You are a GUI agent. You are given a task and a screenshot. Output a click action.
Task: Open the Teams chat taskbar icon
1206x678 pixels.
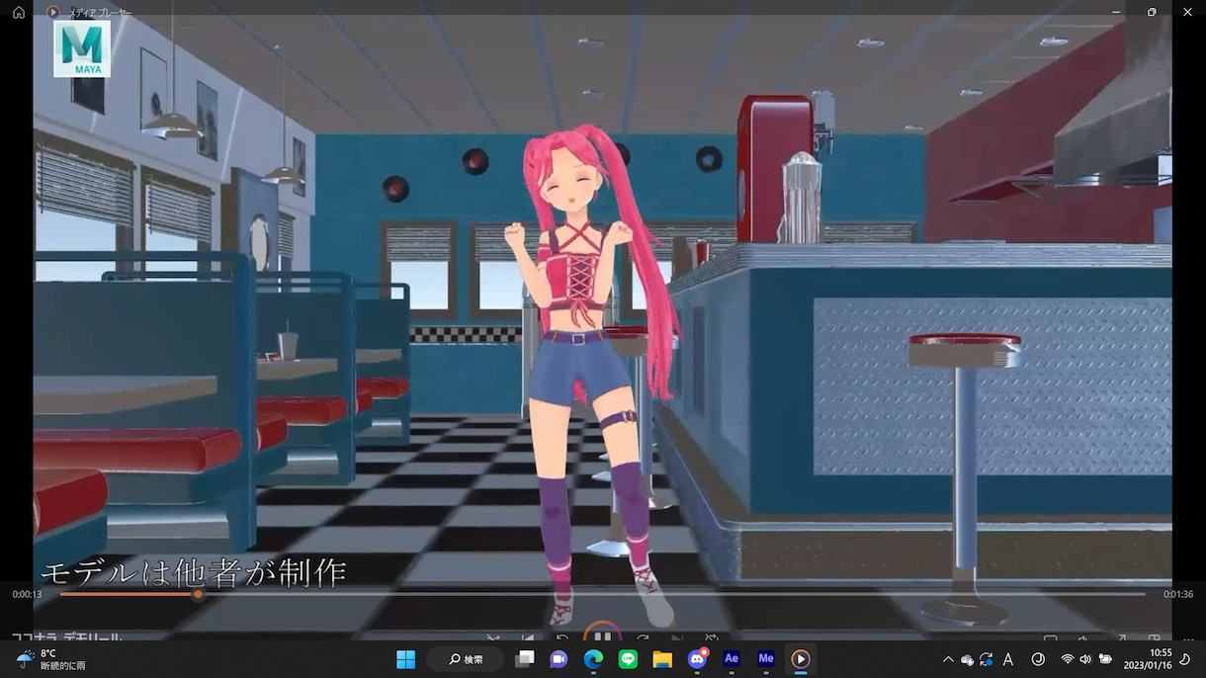pyautogui.click(x=559, y=659)
